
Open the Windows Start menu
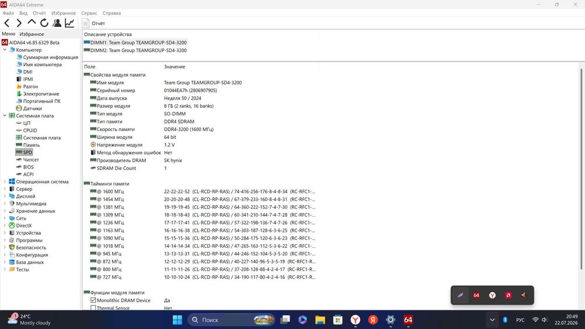click(177, 320)
